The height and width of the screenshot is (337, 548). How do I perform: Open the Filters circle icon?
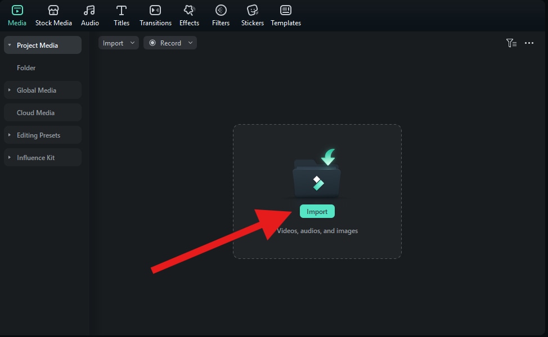click(221, 10)
